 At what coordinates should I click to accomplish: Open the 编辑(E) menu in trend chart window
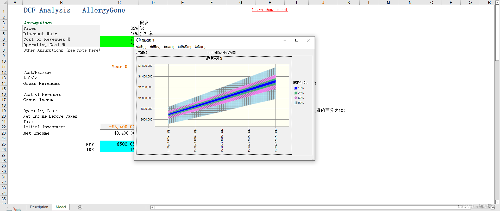click(x=141, y=47)
